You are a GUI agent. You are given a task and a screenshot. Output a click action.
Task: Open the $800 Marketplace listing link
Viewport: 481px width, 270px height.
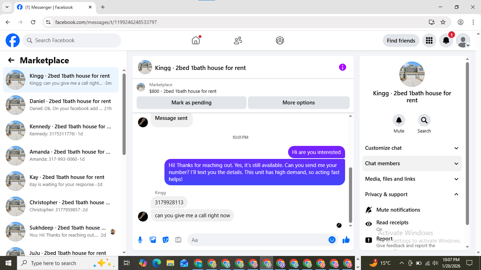point(183,91)
